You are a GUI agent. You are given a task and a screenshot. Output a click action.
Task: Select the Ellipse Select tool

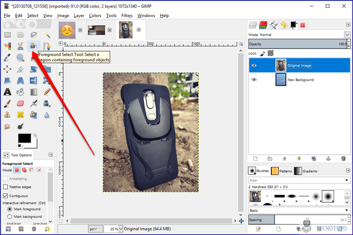[x=20, y=35]
